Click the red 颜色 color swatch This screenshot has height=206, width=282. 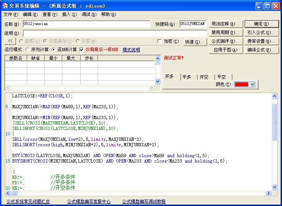point(241,84)
